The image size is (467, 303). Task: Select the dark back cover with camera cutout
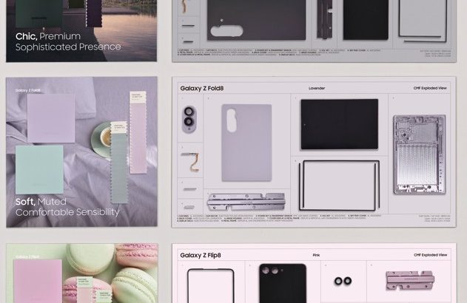[x=256, y=20]
